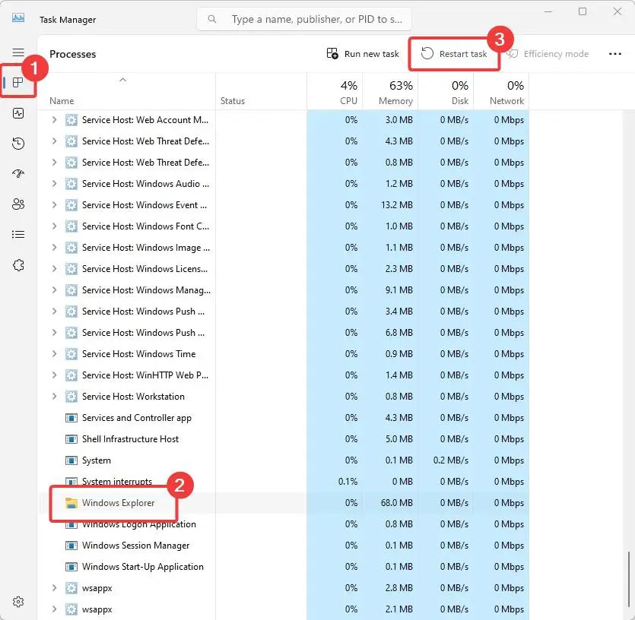Click gear icon of Web Threat Defe... using 0.8 MB
The width and height of the screenshot is (635, 620).
pyautogui.click(x=71, y=163)
